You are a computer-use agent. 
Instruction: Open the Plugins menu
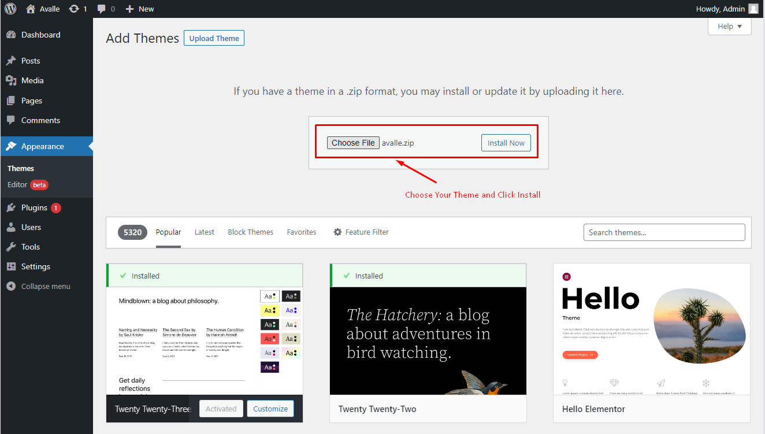pos(46,207)
